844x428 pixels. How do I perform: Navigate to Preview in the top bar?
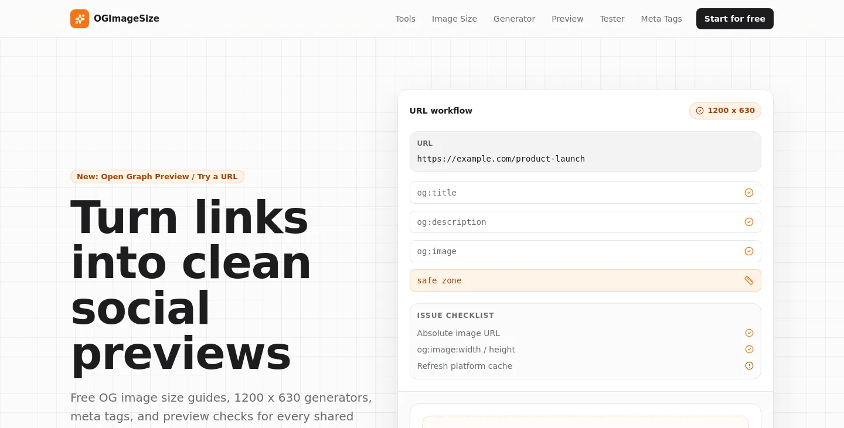tap(567, 19)
